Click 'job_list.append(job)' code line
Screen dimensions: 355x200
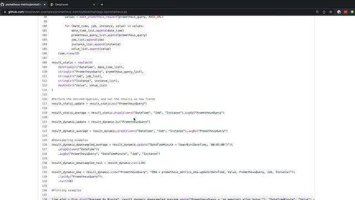pyautogui.click(x=88, y=39)
